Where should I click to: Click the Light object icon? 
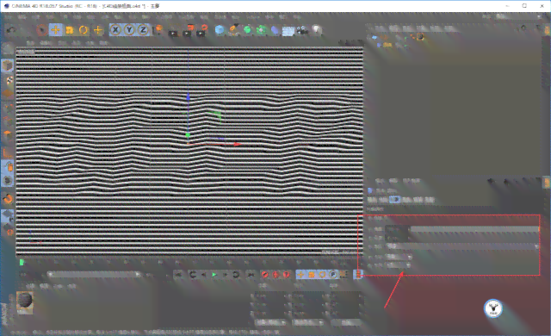click(317, 30)
